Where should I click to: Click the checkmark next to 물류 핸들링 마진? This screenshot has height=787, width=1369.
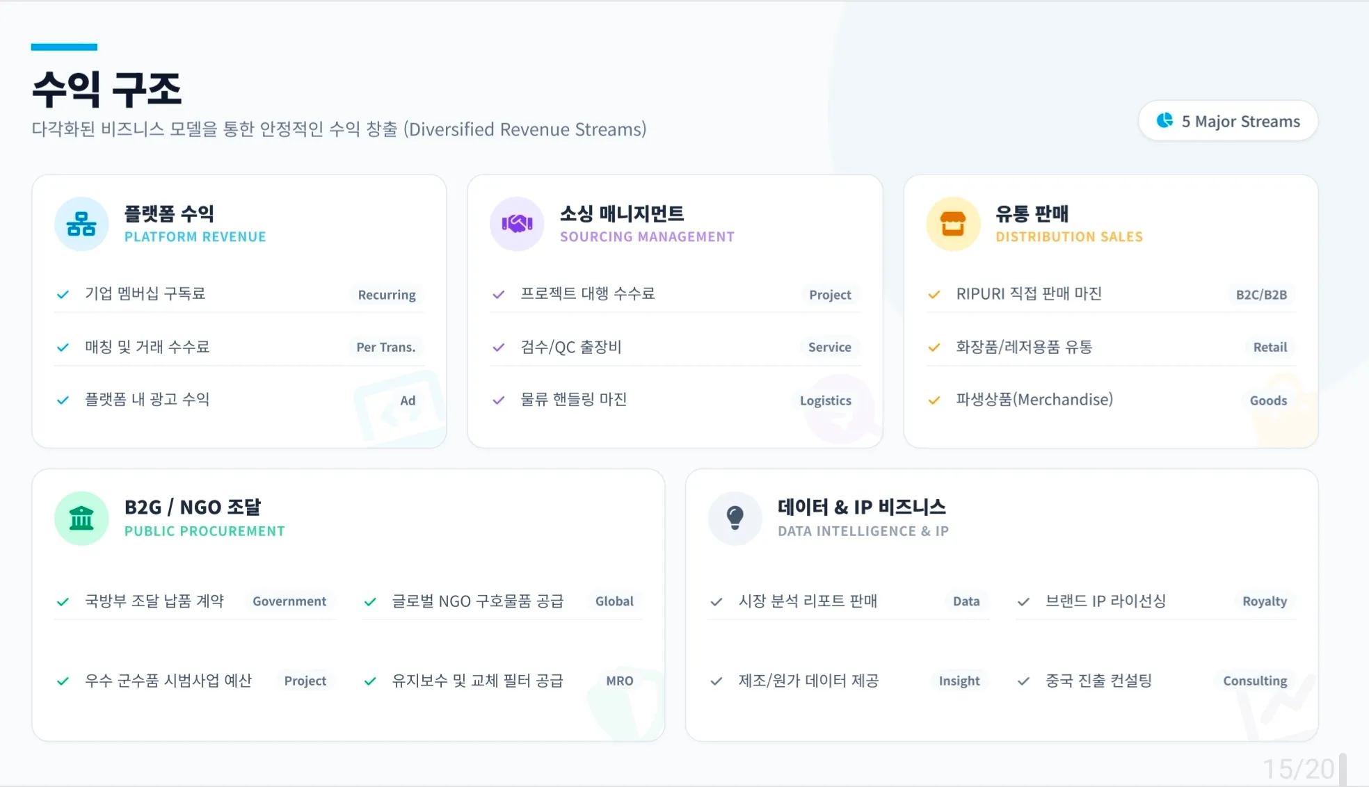pyautogui.click(x=498, y=400)
